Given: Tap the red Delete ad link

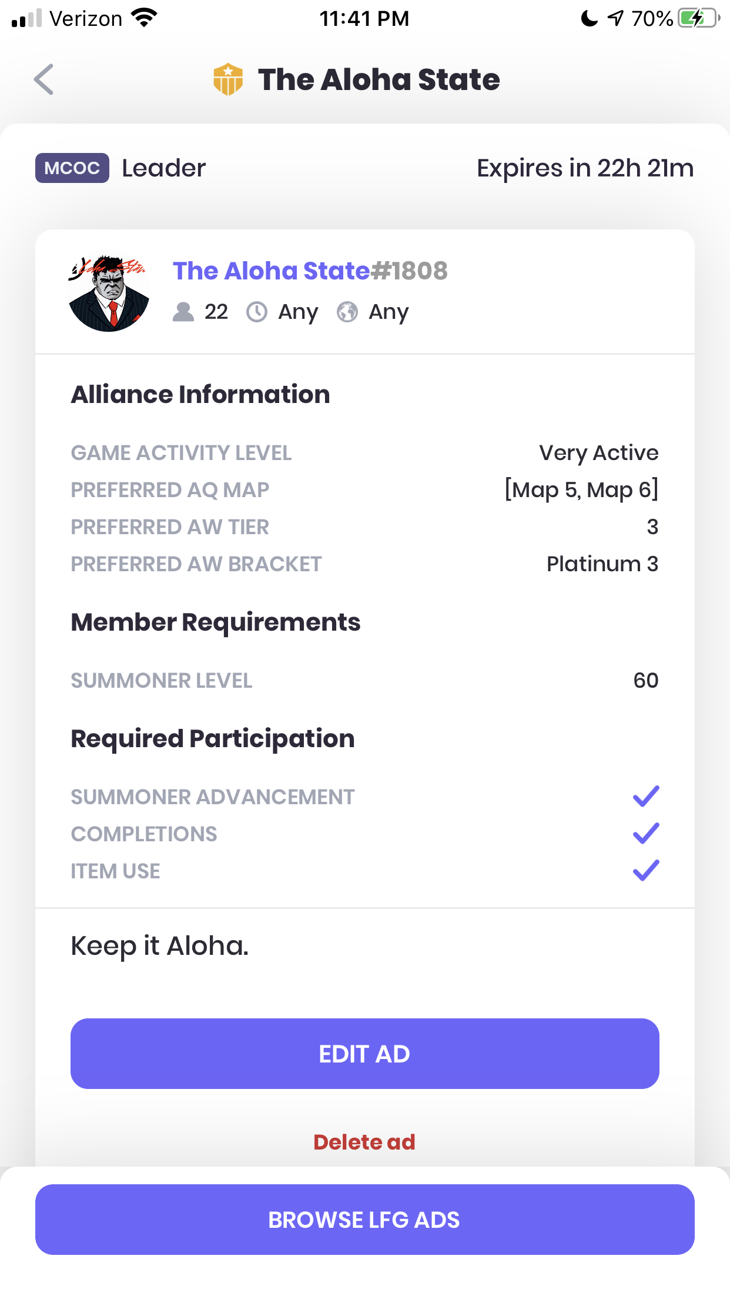Looking at the screenshot, I should (x=364, y=1142).
